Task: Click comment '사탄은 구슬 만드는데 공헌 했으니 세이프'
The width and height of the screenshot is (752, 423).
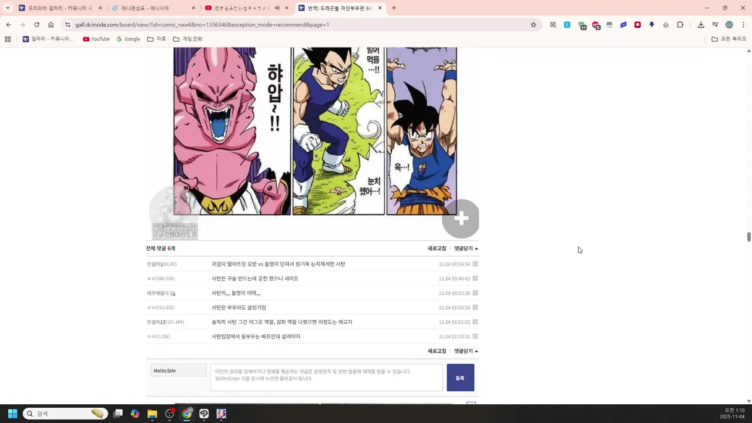Action: [x=255, y=278]
